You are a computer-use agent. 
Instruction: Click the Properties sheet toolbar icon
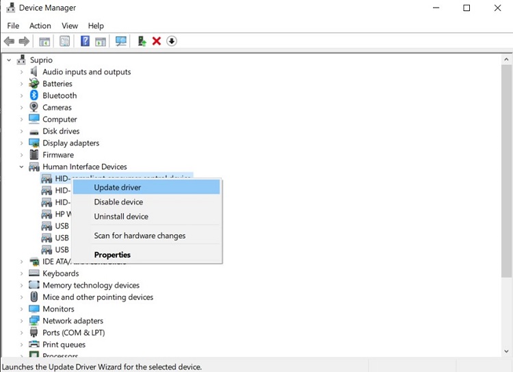(64, 41)
